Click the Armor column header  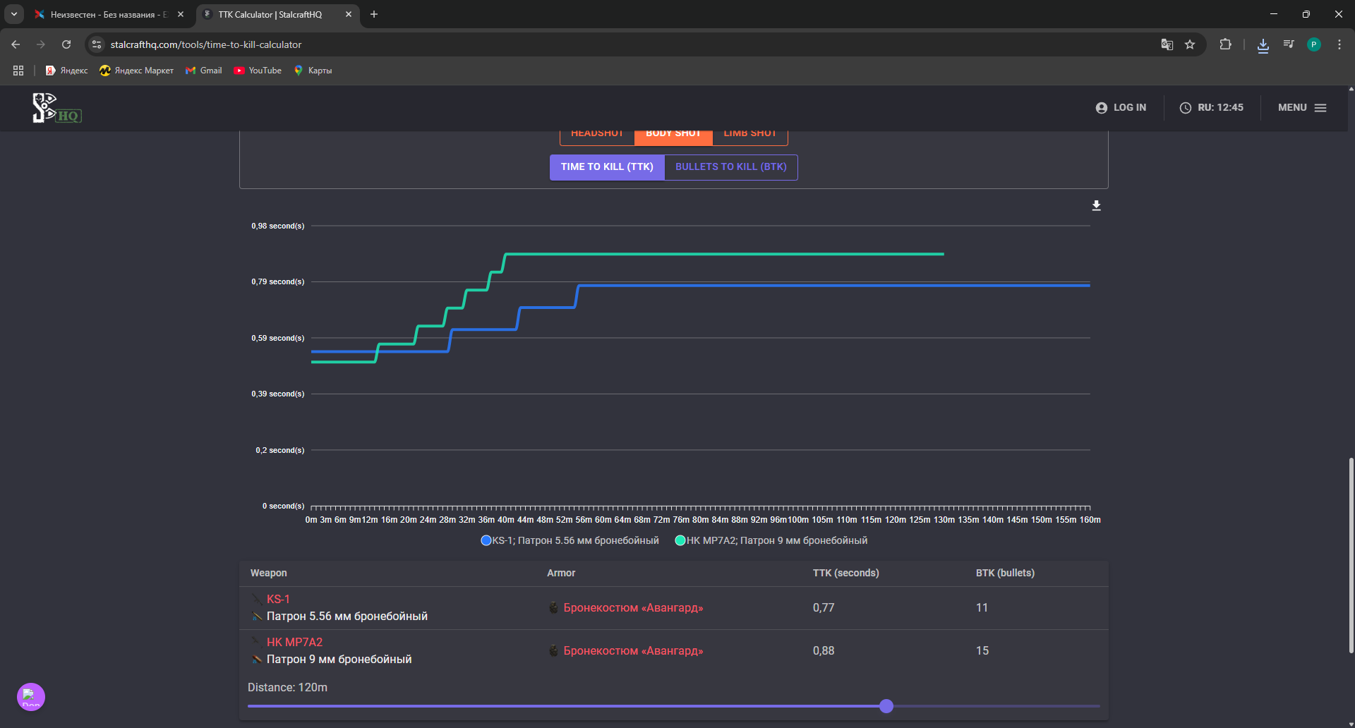561,574
